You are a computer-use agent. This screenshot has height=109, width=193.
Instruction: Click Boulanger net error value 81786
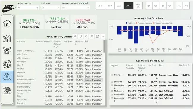click(69, 62)
